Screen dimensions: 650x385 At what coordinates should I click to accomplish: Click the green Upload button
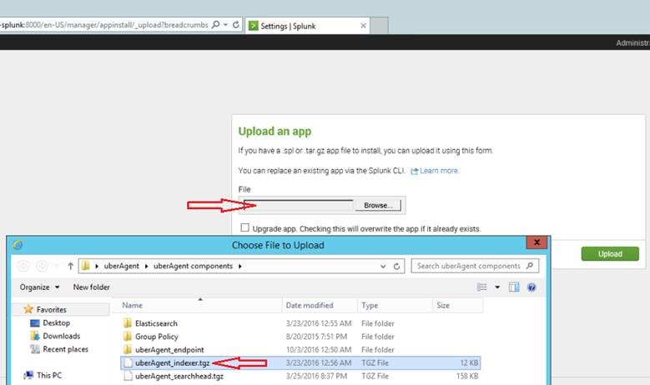[610, 254]
